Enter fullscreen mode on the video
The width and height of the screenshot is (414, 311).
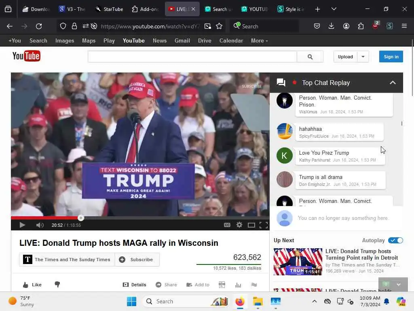click(264, 225)
